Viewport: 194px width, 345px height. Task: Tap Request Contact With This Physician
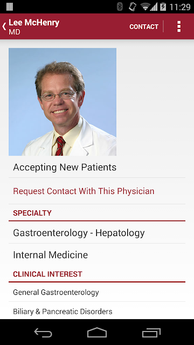click(84, 191)
